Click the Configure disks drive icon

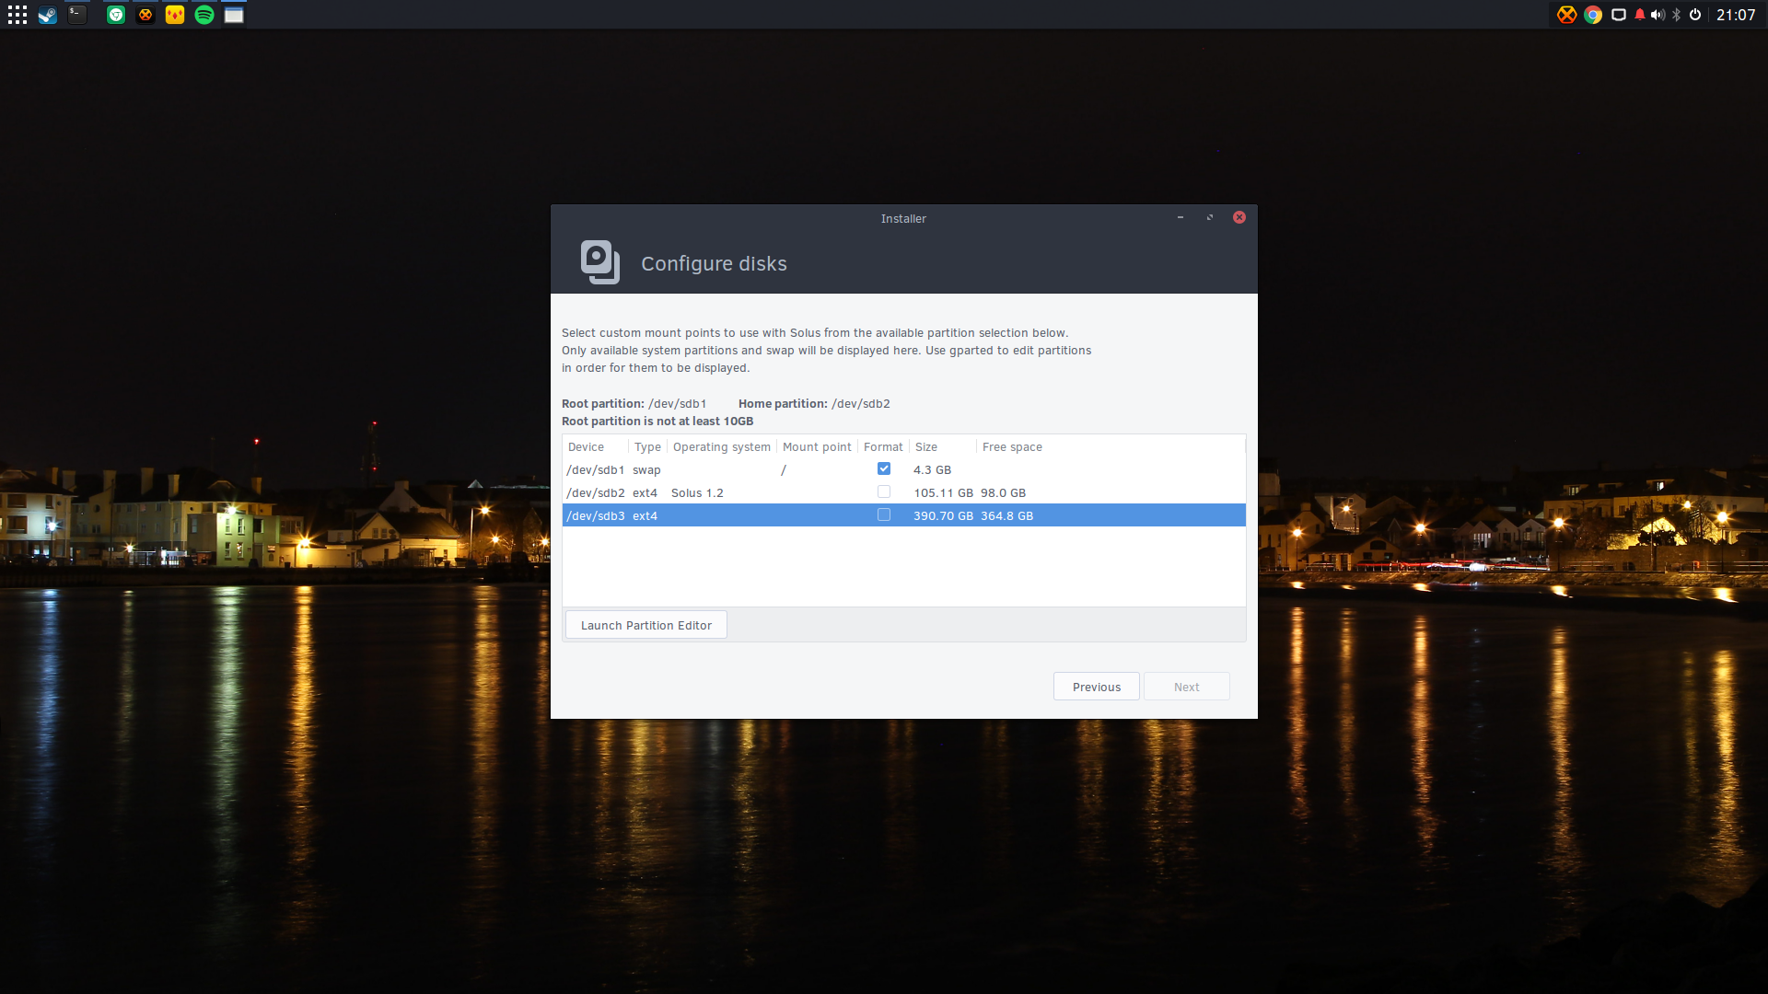tap(600, 262)
